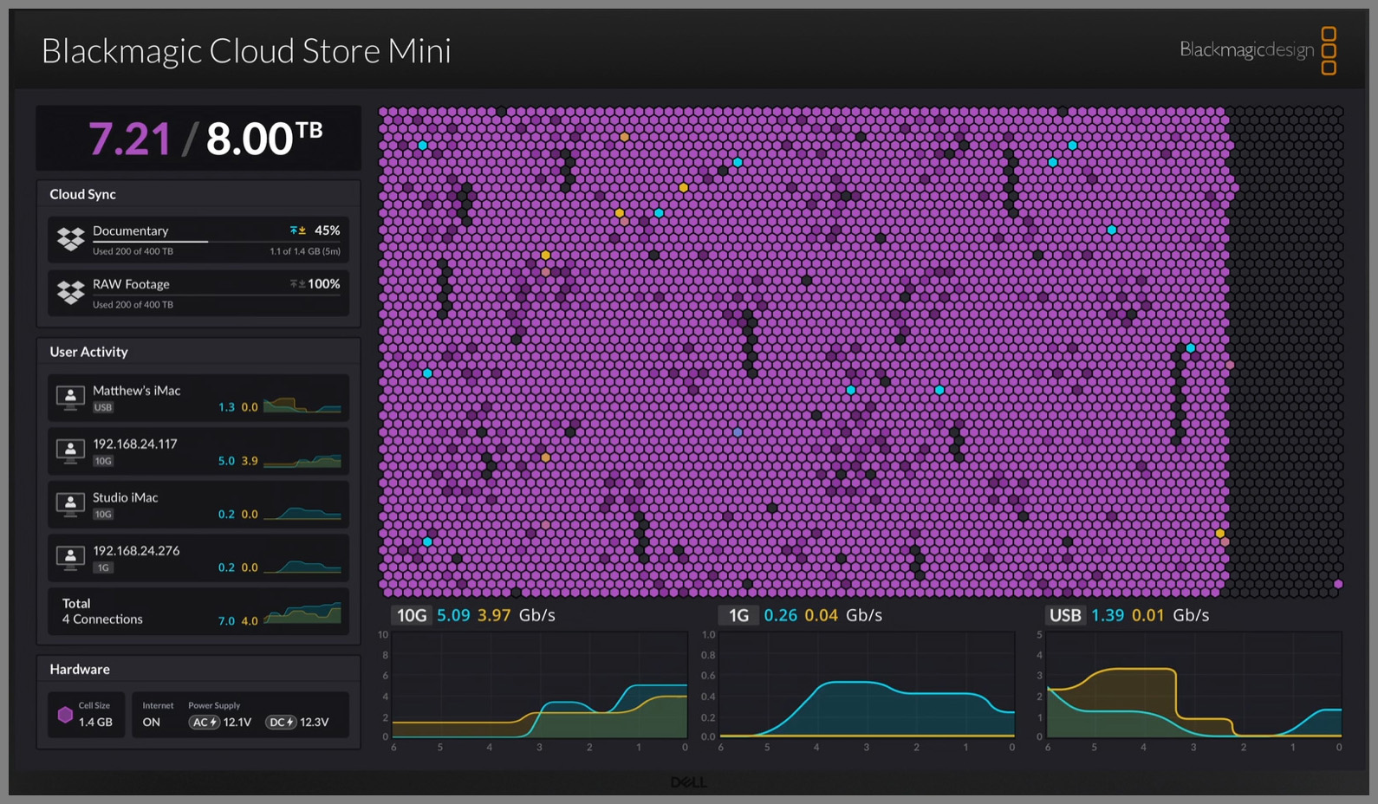Image resolution: width=1378 pixels, height=804 pixels.
Task: Click the purple hexagon Cell Size icon
Action: point(65,715)
